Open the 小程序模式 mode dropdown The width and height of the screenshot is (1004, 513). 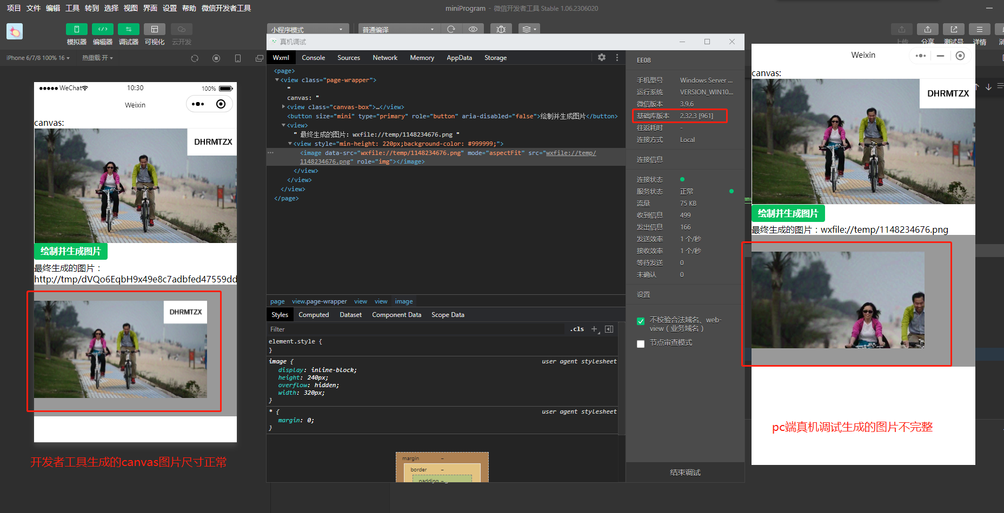click(x=307, y=29)
